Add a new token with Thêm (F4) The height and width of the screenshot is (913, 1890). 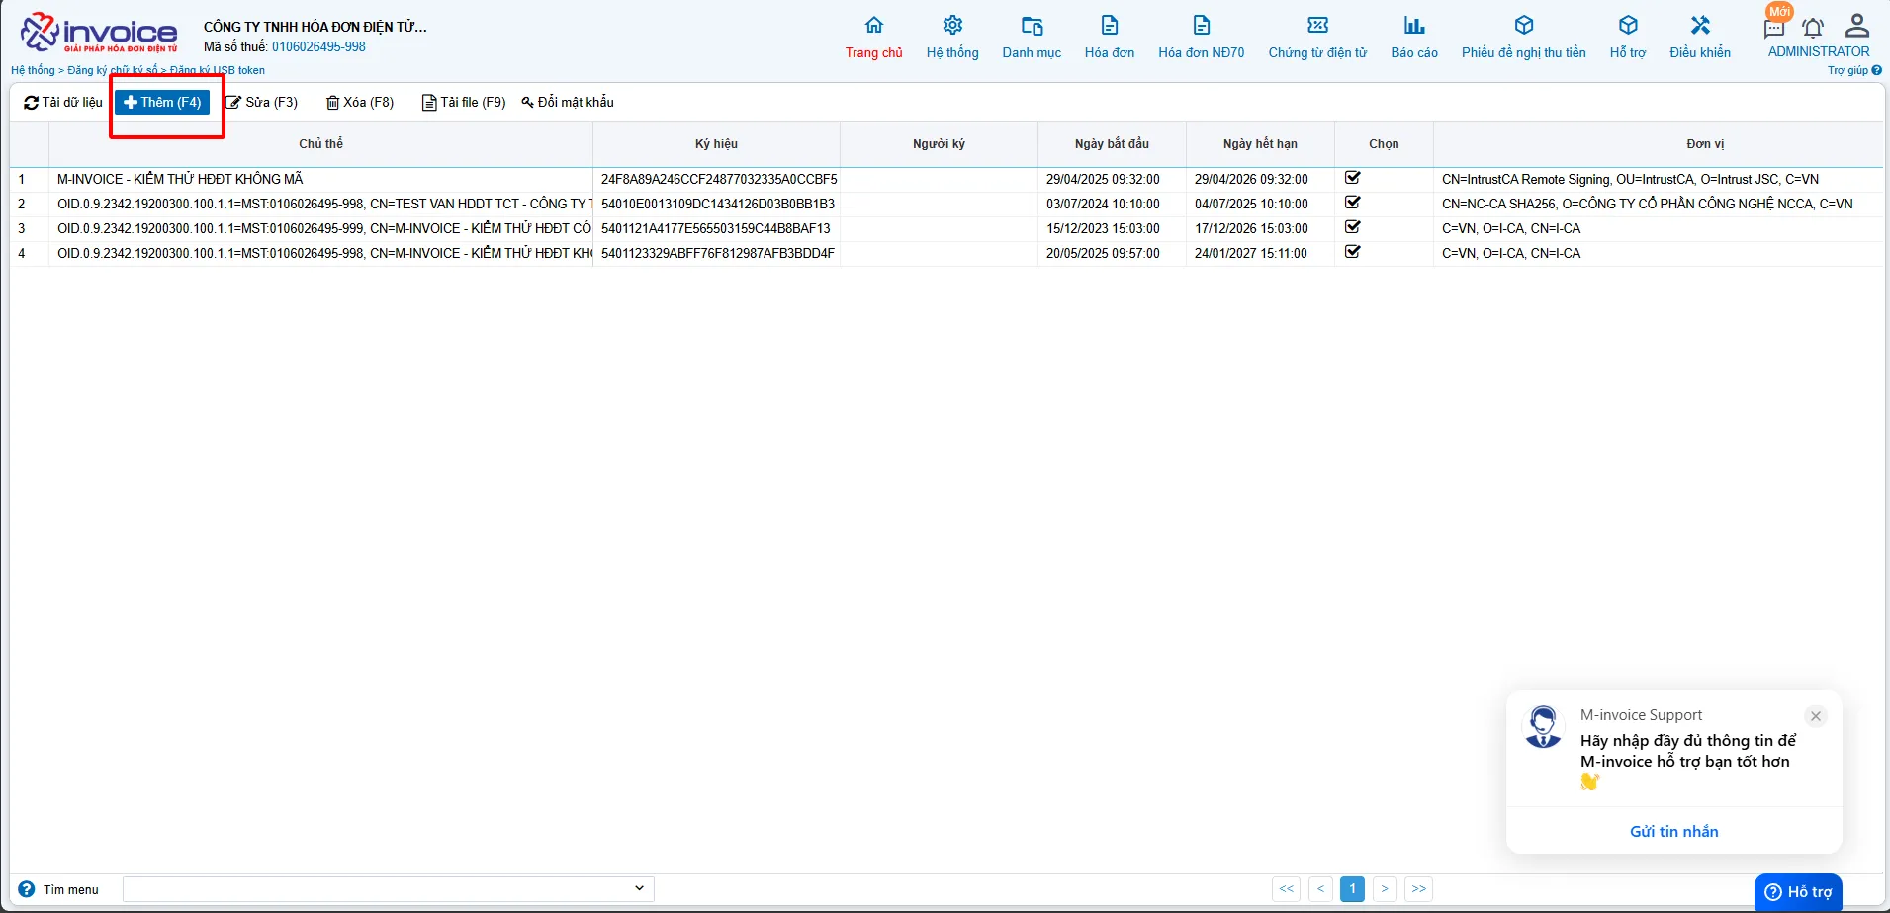tap(162, 103)
